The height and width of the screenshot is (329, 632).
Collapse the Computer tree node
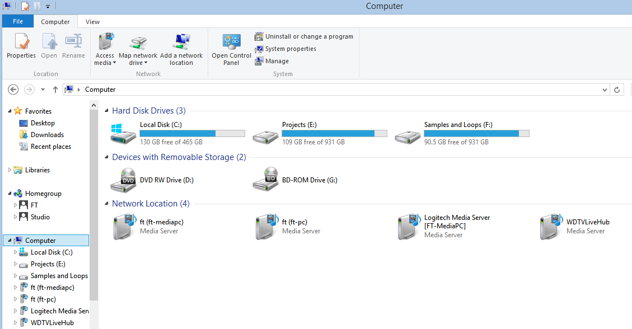click(x=10, y=241)
